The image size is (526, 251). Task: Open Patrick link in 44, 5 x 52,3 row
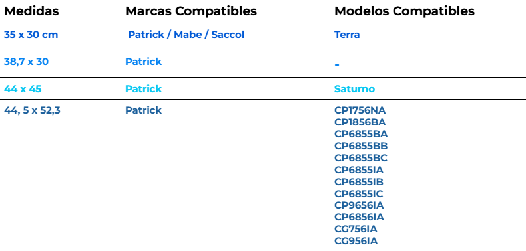(x=144, y=110)
